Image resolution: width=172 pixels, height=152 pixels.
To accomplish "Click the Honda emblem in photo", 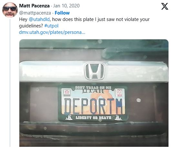I will [x=95, y=71].
